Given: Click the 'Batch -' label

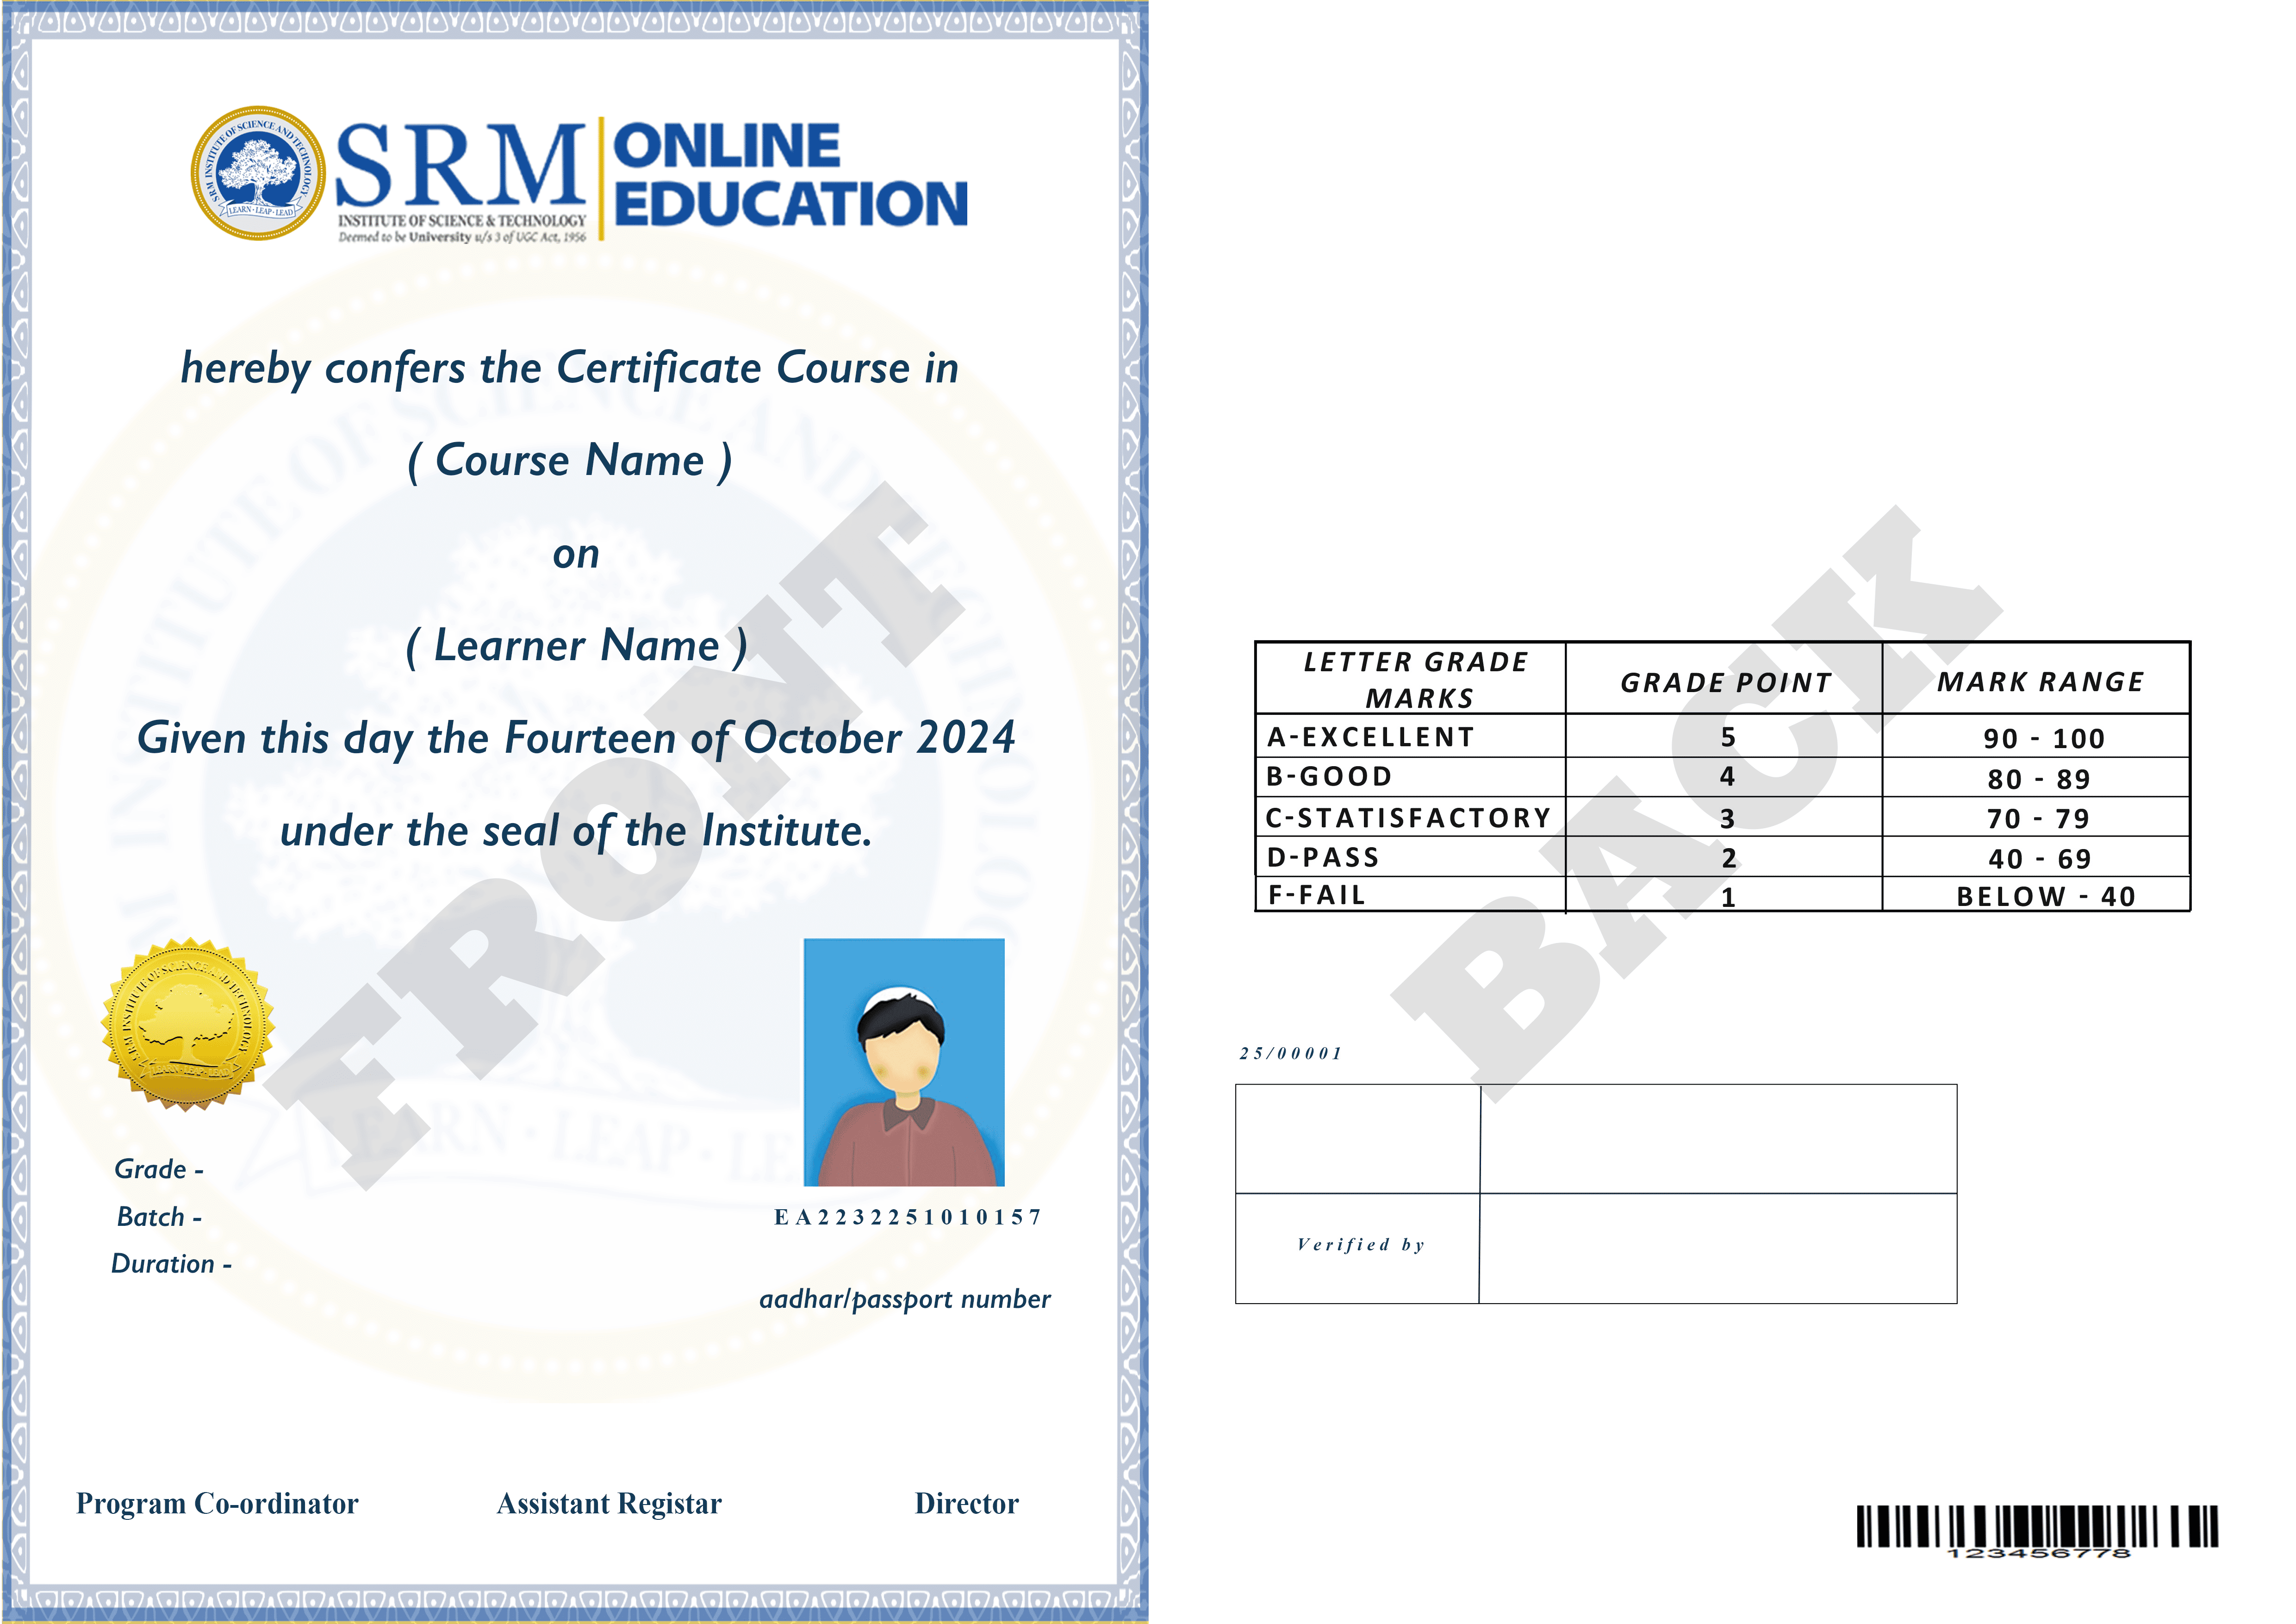Looking at the screenshot, I should pos(159,1217).
